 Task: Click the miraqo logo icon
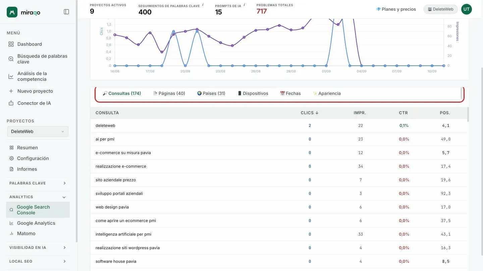(12, 12)
